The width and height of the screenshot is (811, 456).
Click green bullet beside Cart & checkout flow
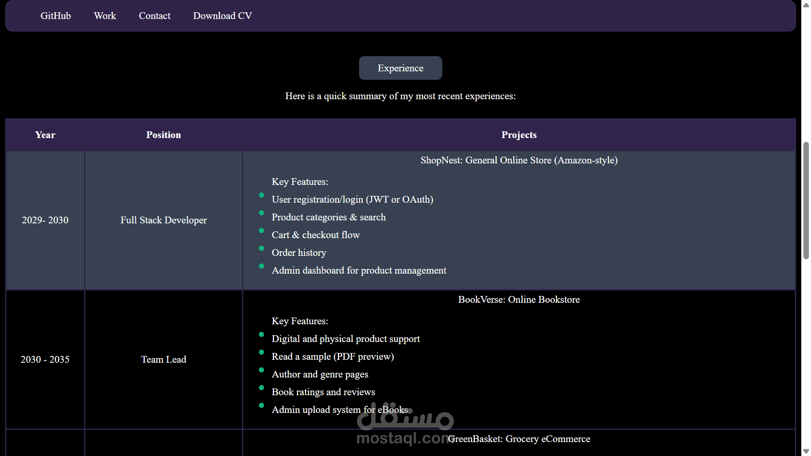[x=261, y=231]
